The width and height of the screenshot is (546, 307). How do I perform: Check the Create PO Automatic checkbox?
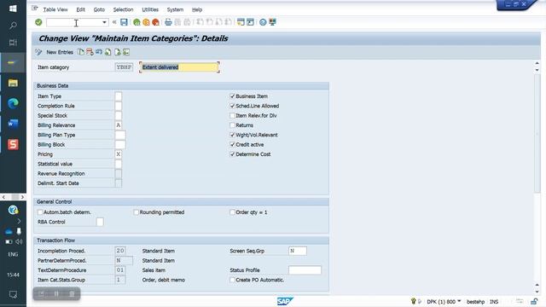click(232, 280)
